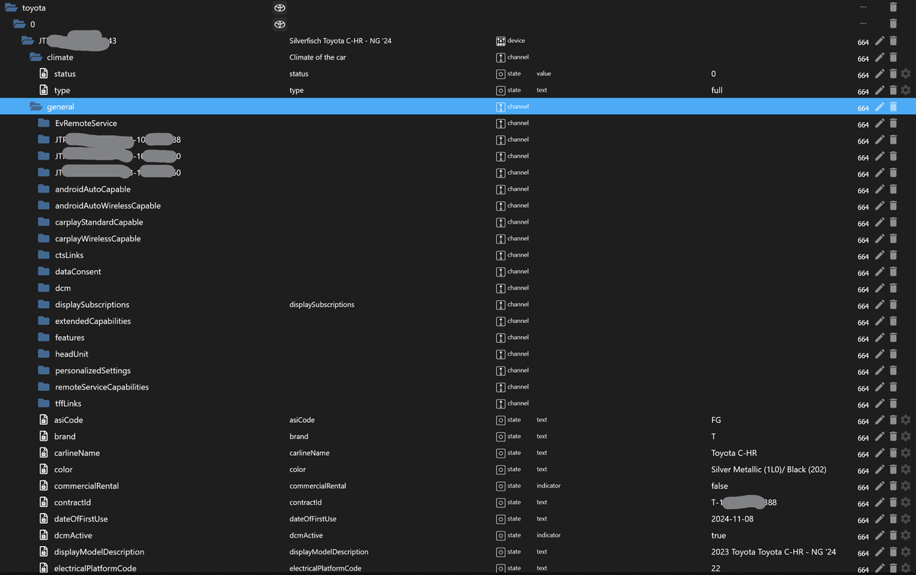Click 'Silverfisch Toyota C-HR - NG '24' name

[x=342, y=40]
